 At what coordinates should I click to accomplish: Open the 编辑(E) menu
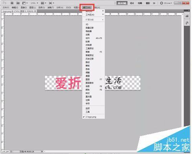15,8
